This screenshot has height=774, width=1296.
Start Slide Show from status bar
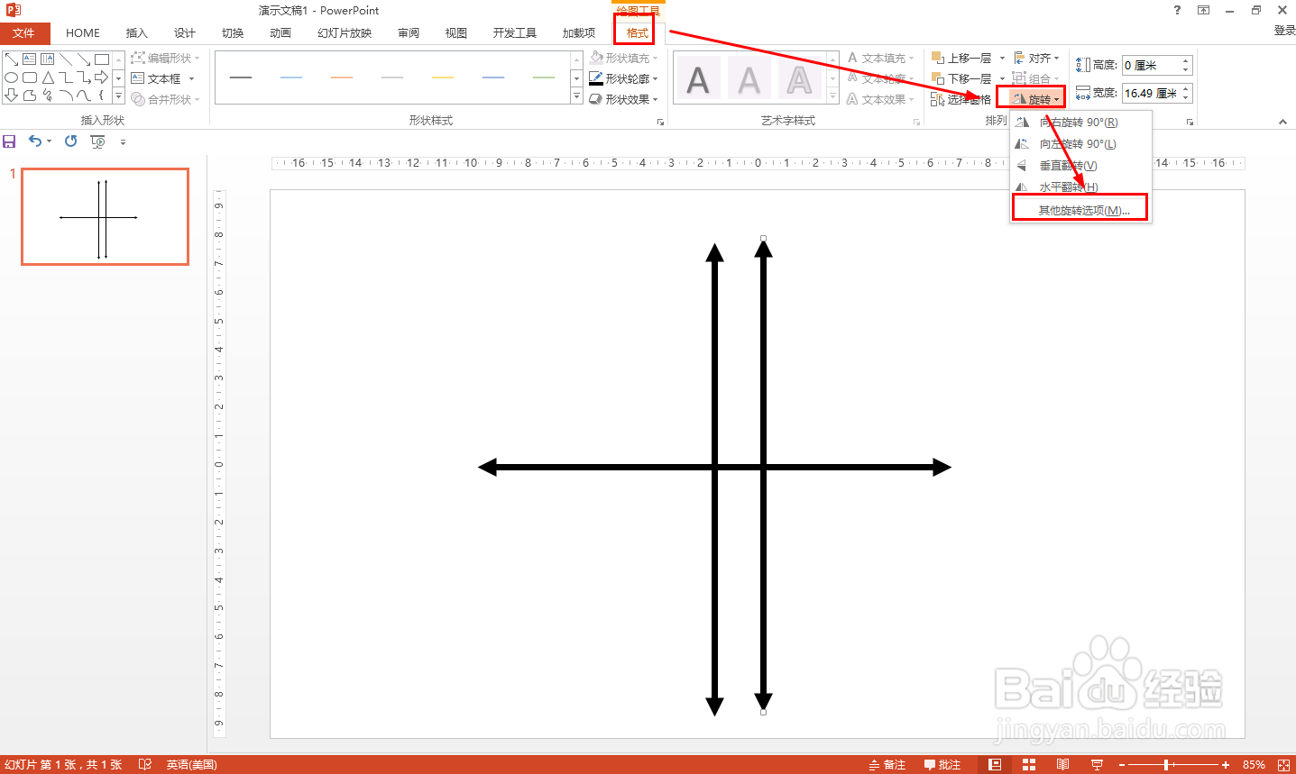click(1097, 765)
